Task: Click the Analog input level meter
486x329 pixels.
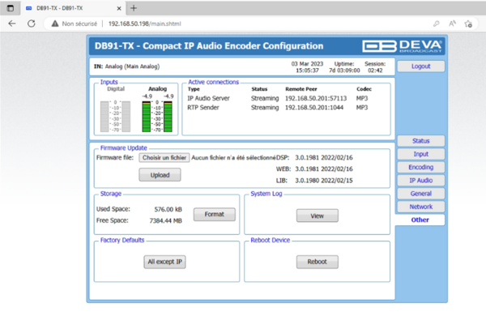Action: (x=157, y=116)
